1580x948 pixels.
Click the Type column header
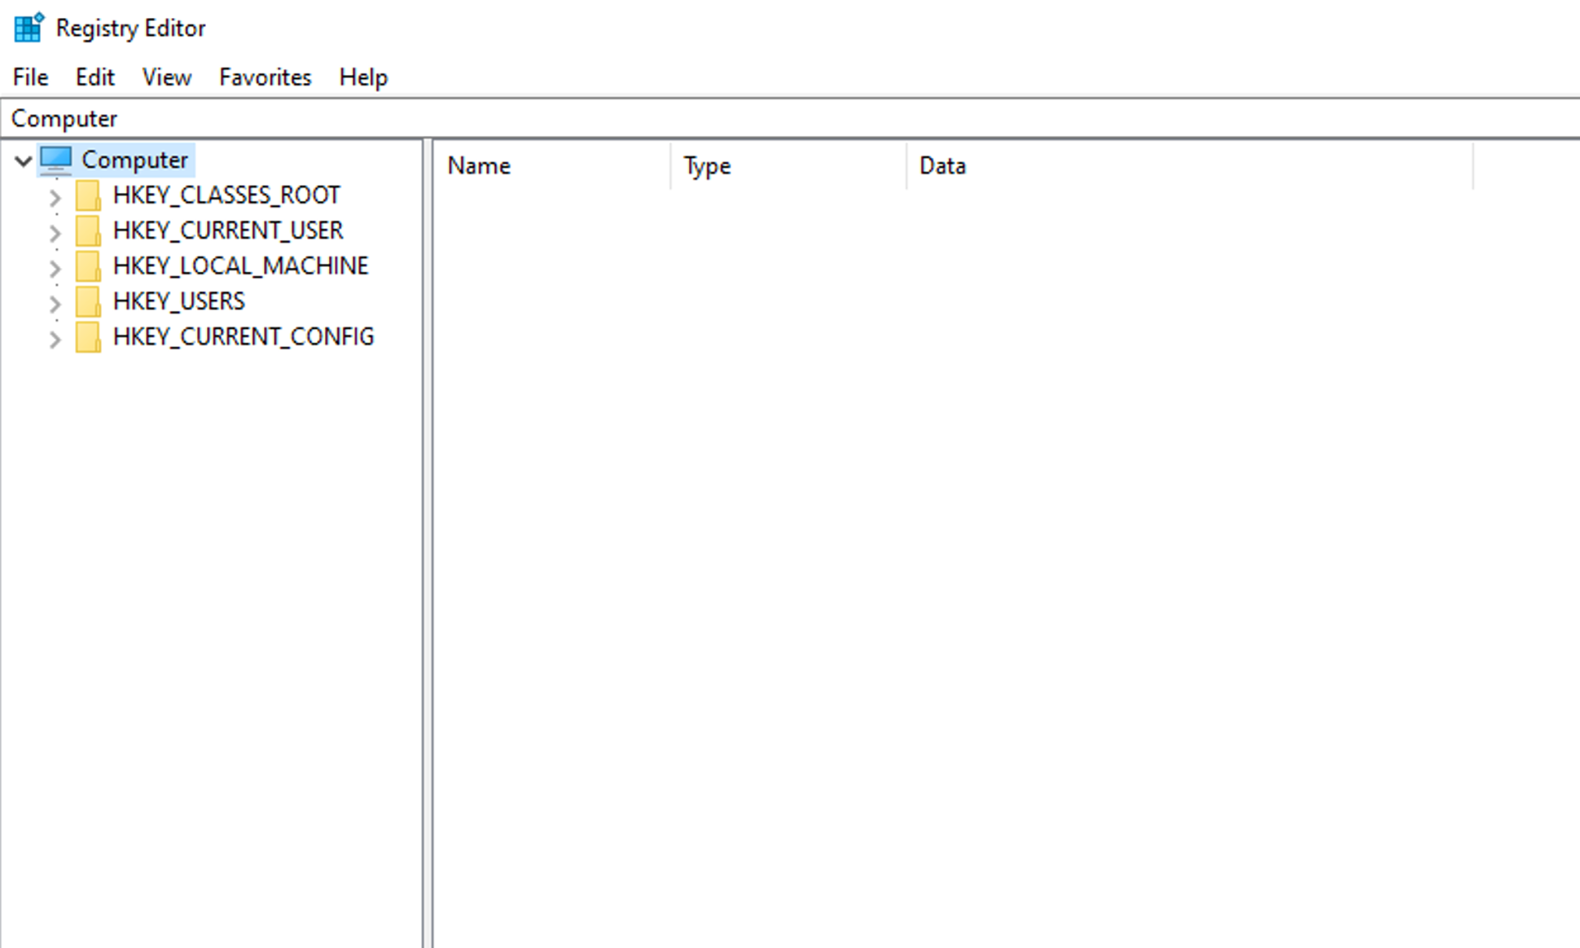coord(705,165)
